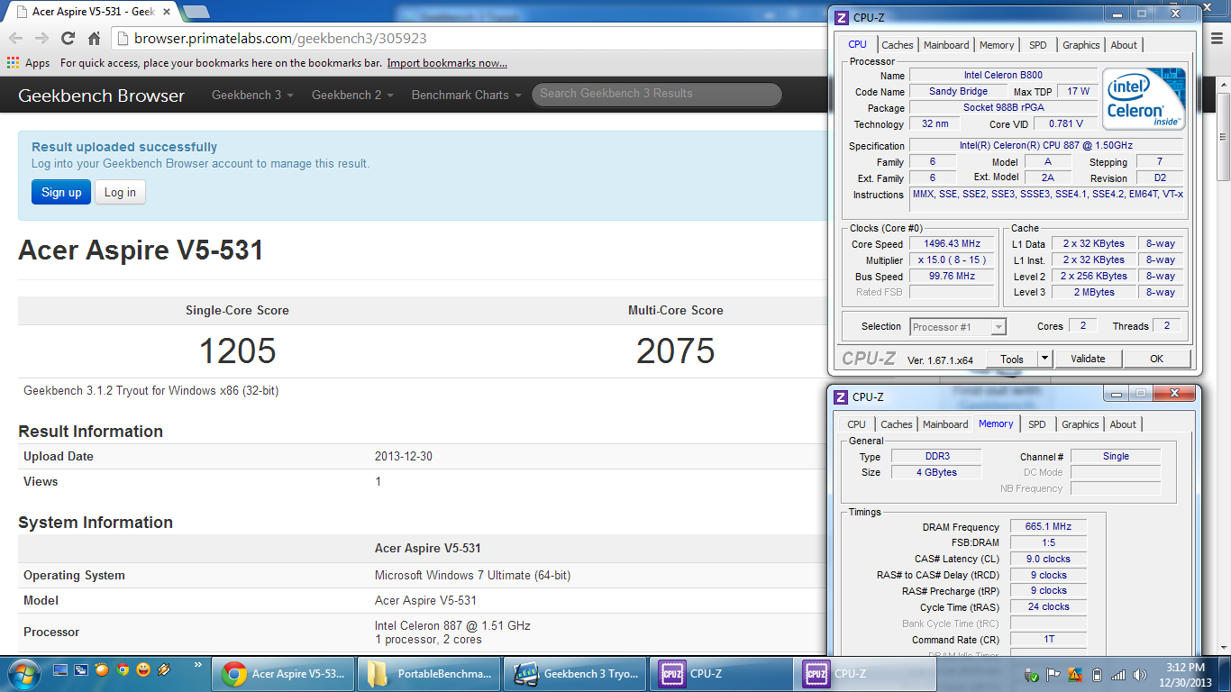Select the Single-Core Score value 1205
The height and width of the screenshot is (692, 1231).
coord(237,351)
